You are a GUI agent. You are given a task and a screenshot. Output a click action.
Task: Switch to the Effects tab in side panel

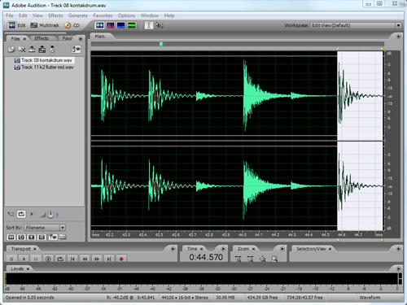[42, 38]
